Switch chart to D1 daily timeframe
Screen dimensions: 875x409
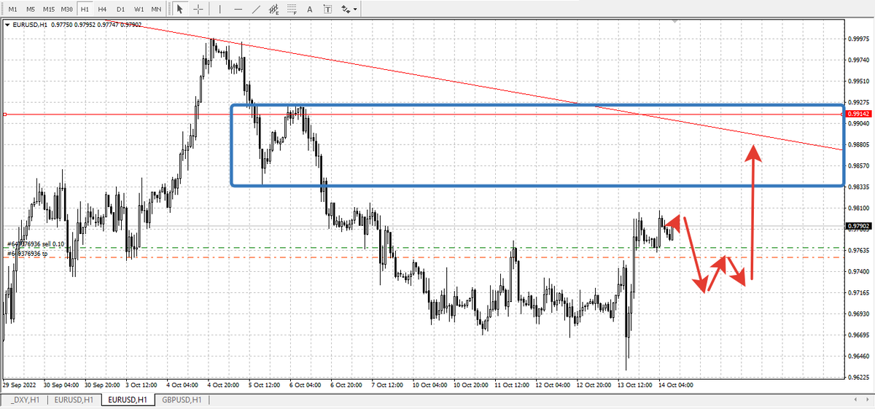[120, 9]
